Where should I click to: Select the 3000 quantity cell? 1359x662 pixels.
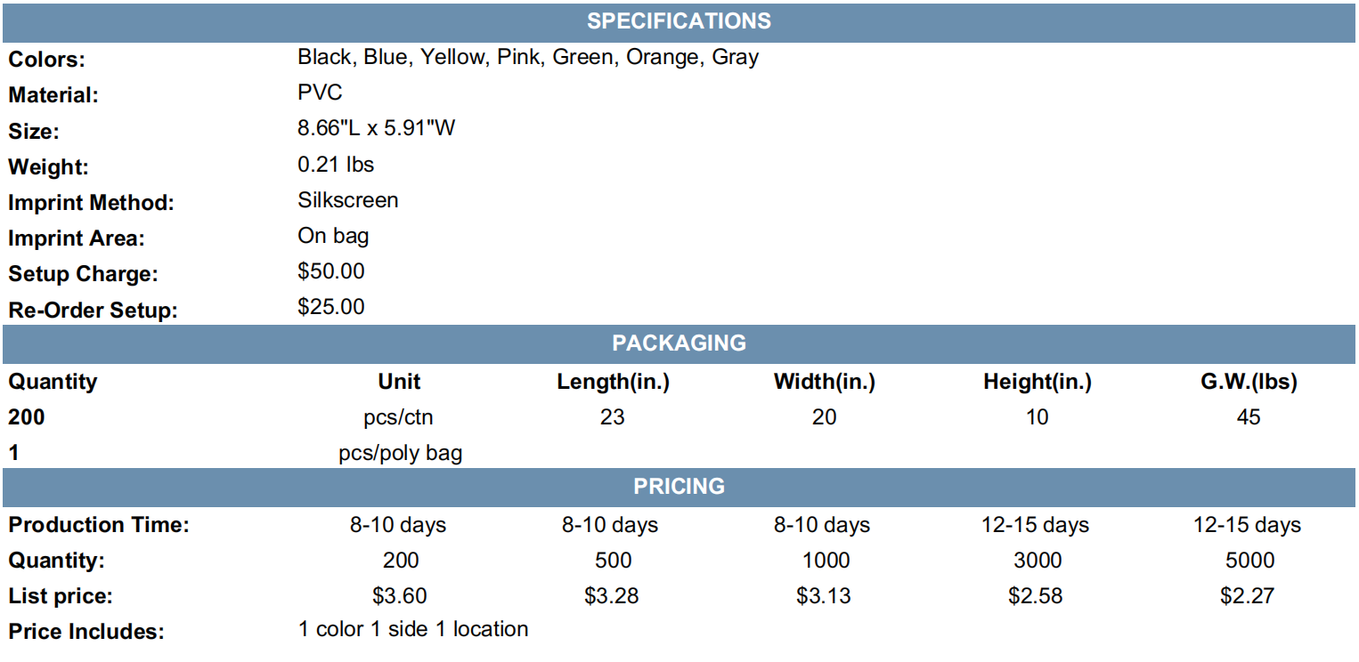pos(1038,561)
